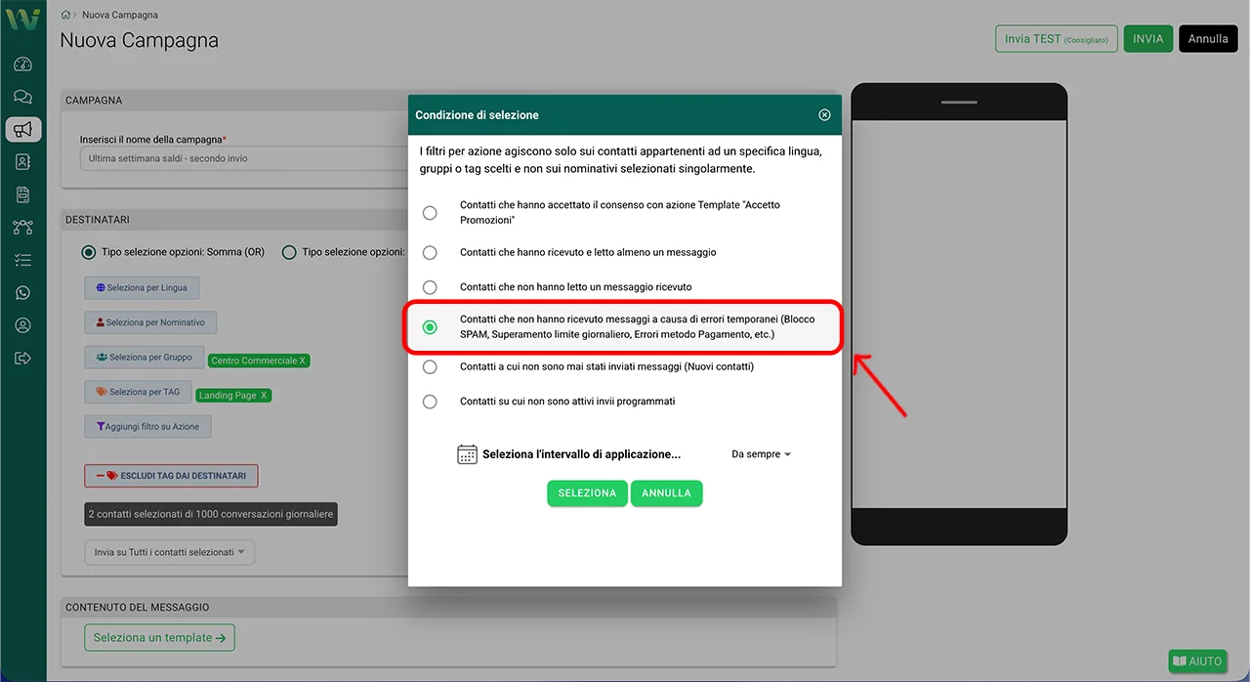Remove the green 'Centro Commerciale' group tag
Screen dimensions: 1250x682
pos(305,360)
